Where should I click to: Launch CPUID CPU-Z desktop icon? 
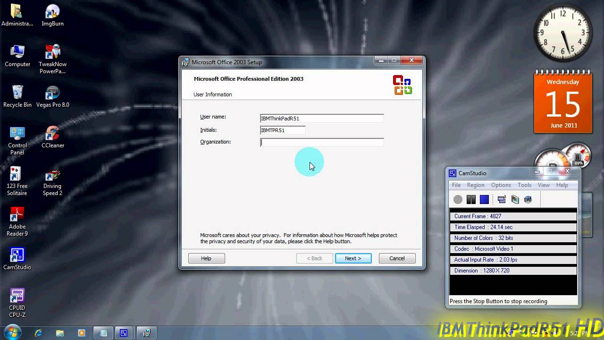pyautogui.click(x=17, y=303)
